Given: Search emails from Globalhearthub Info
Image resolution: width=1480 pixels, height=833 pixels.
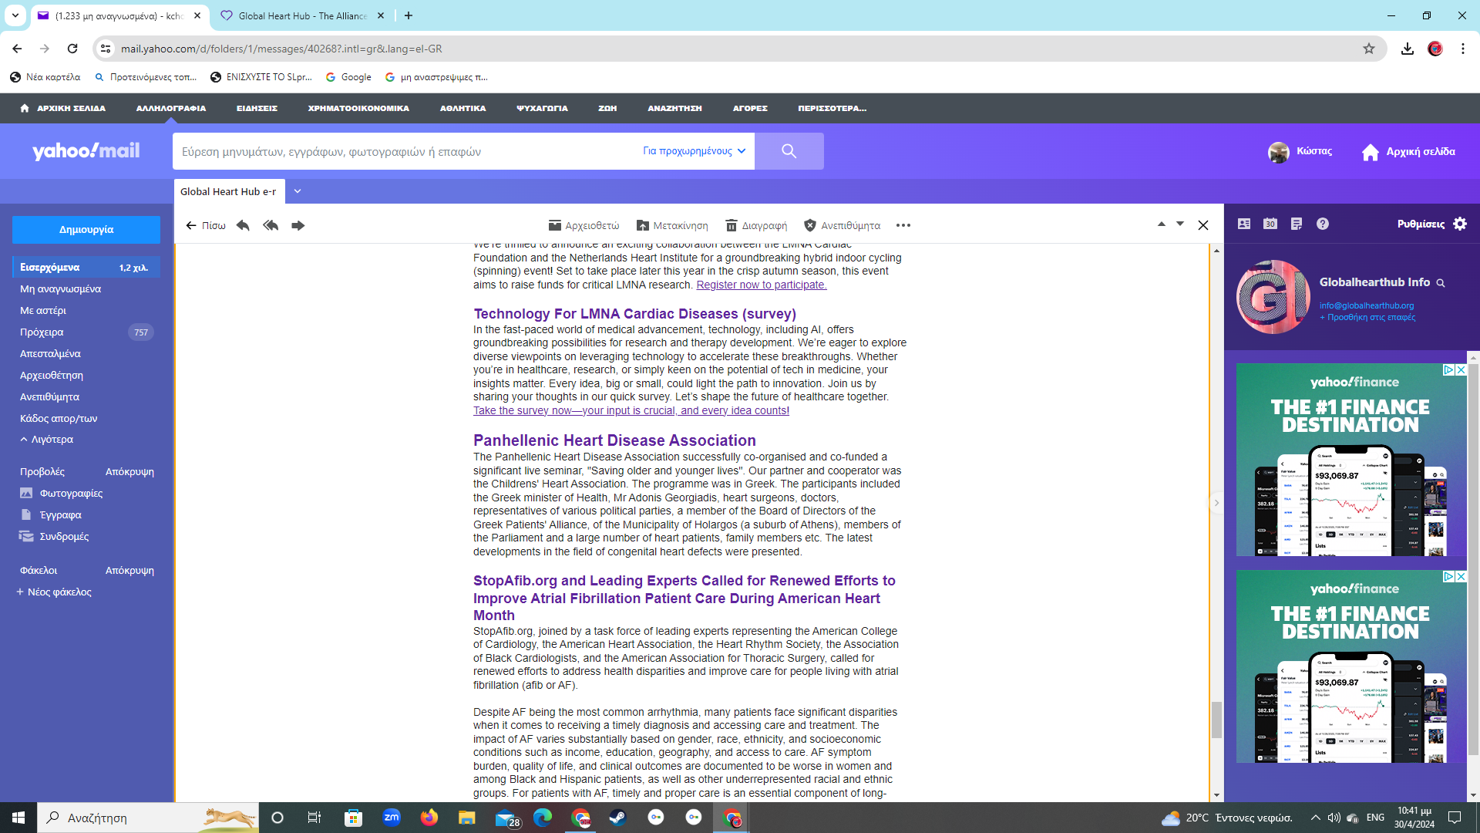Looking at the screenshot, I should point(1441,283).
